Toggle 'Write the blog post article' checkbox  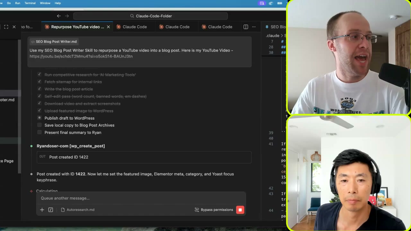tap(39, 89)
